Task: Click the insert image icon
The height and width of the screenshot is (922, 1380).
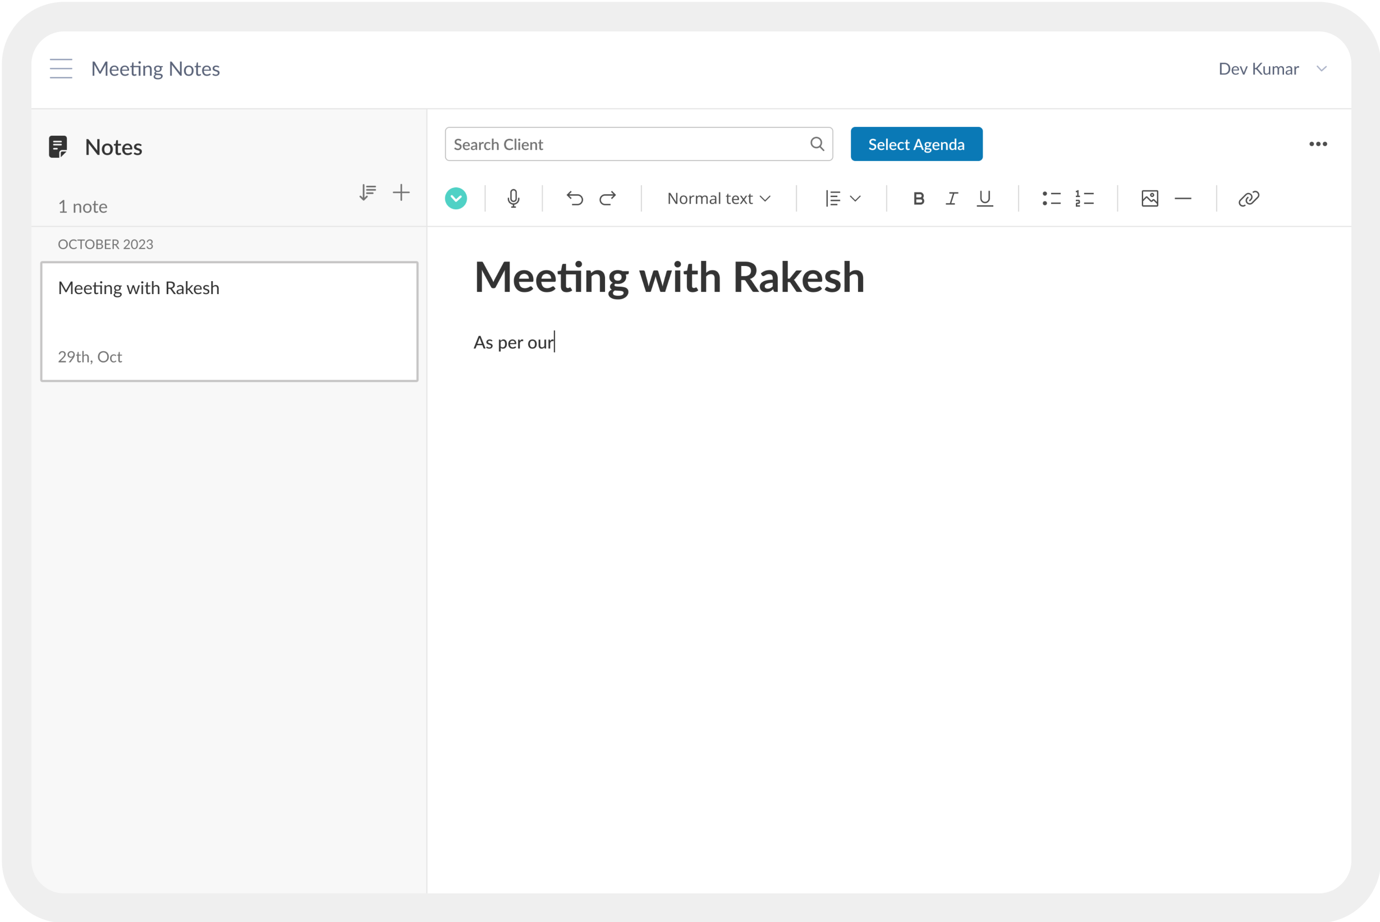Action: 1149,199
